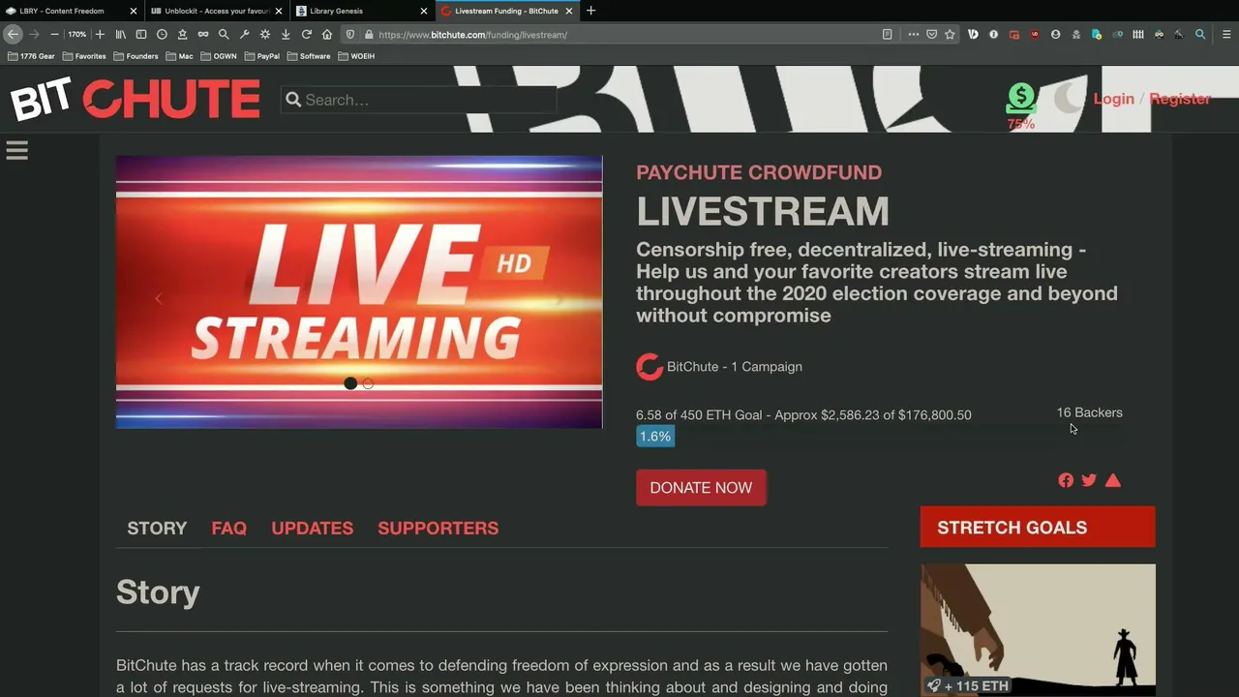Open page actions three-dot menu

(x=913, y=34)
